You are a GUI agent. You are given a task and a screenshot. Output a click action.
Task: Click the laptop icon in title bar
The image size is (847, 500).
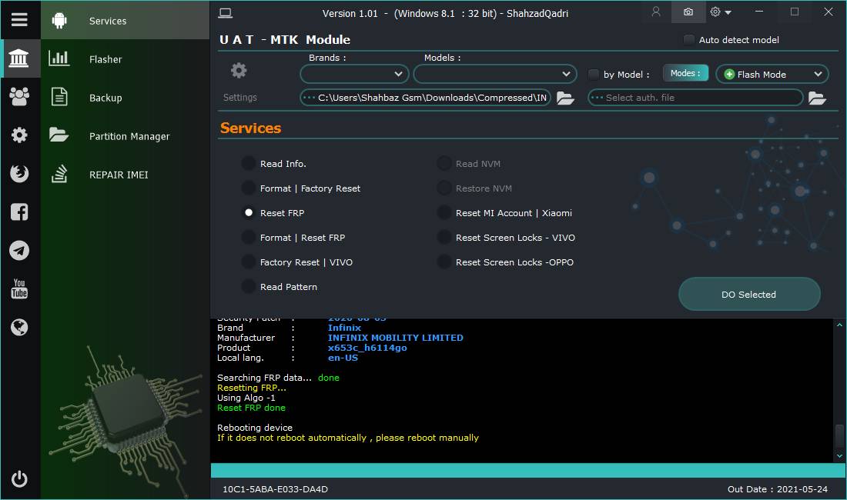pos(226,13)
